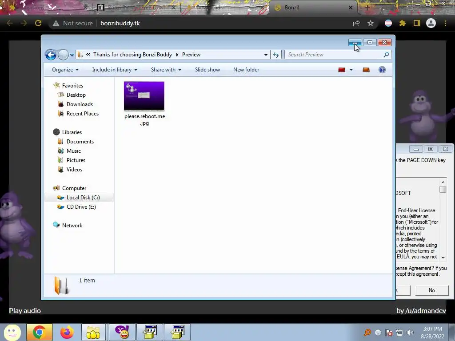This screenshot has width=455, height=341.
Task: Bookmark this page with the star
Action: coord(371,23)
